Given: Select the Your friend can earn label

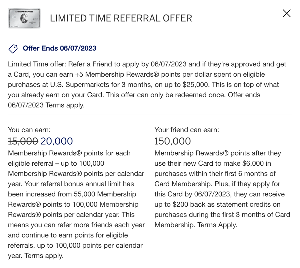Looking at the screenshot, I should 187,130.
